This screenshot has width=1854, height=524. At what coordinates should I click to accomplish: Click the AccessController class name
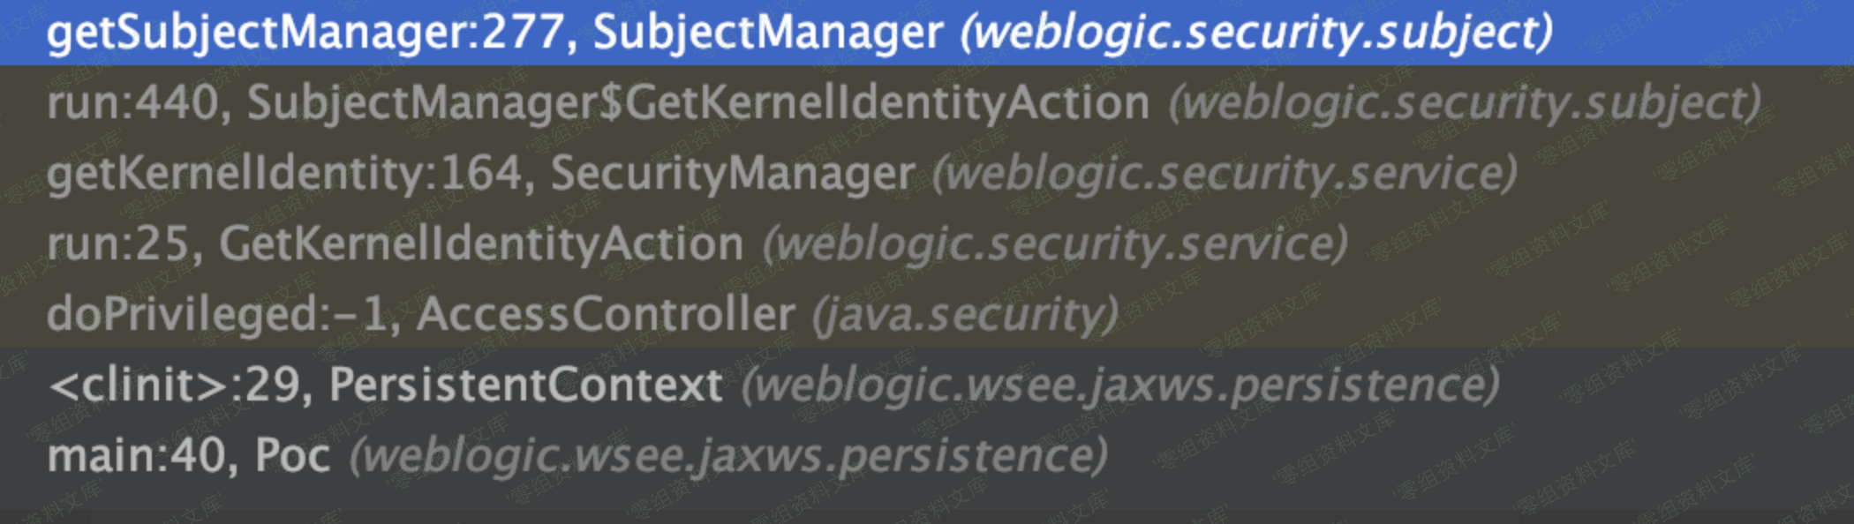[606, 315]
